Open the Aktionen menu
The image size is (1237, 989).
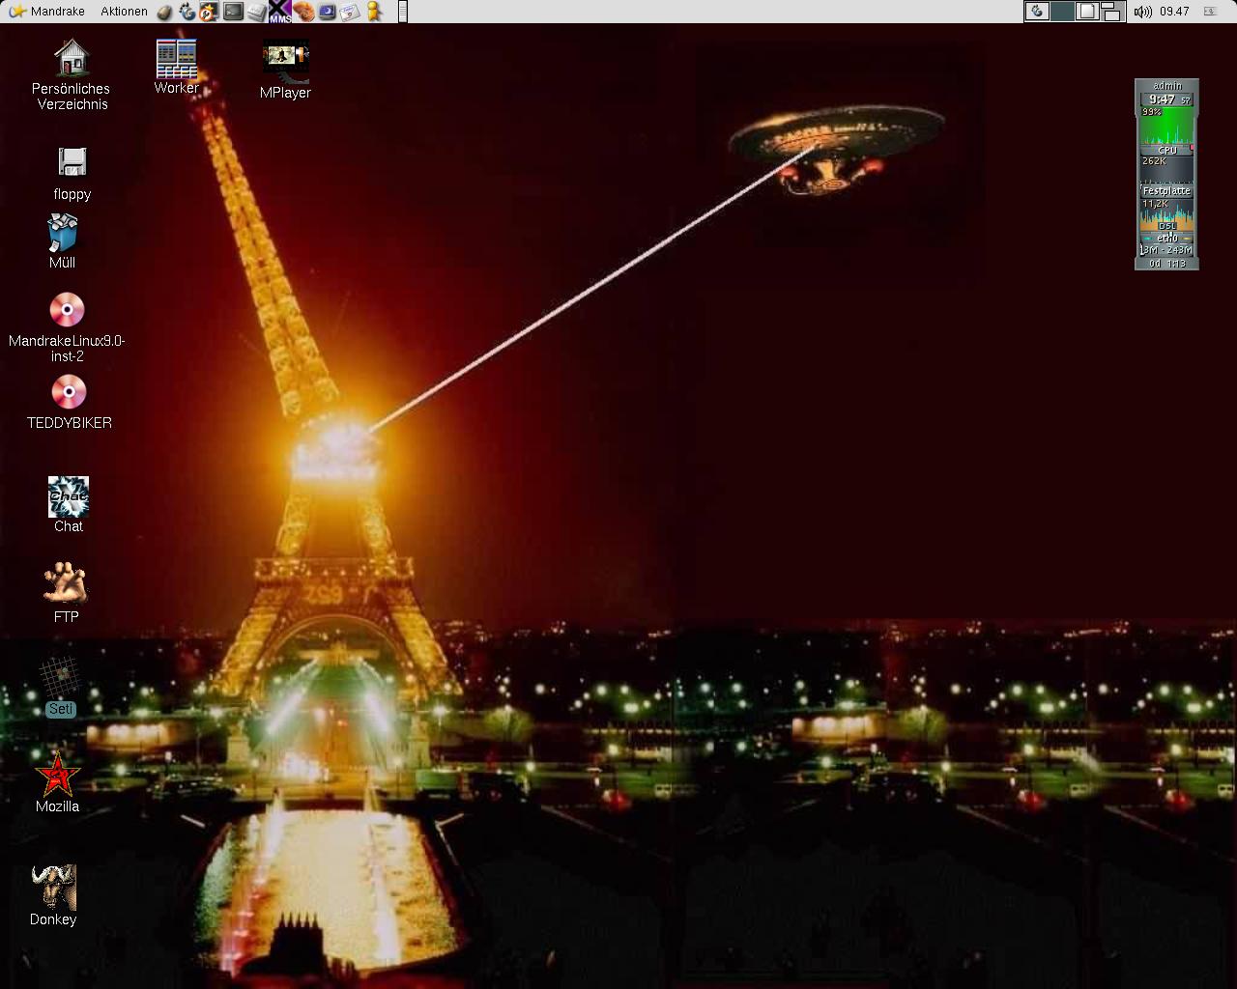click(x=124, y=12)
